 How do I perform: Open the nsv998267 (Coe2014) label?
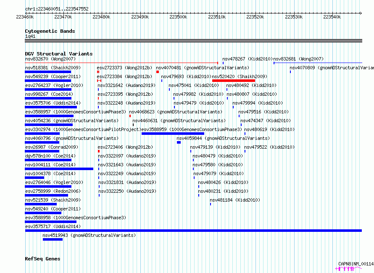[49, 94]
